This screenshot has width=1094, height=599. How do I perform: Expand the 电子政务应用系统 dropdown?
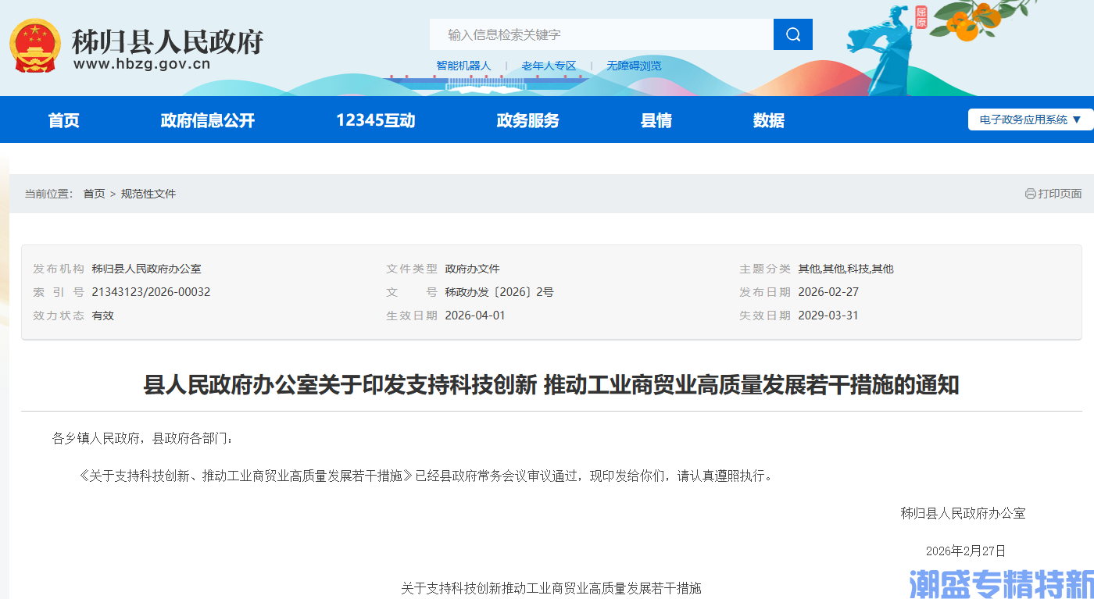coord(1030,119)
